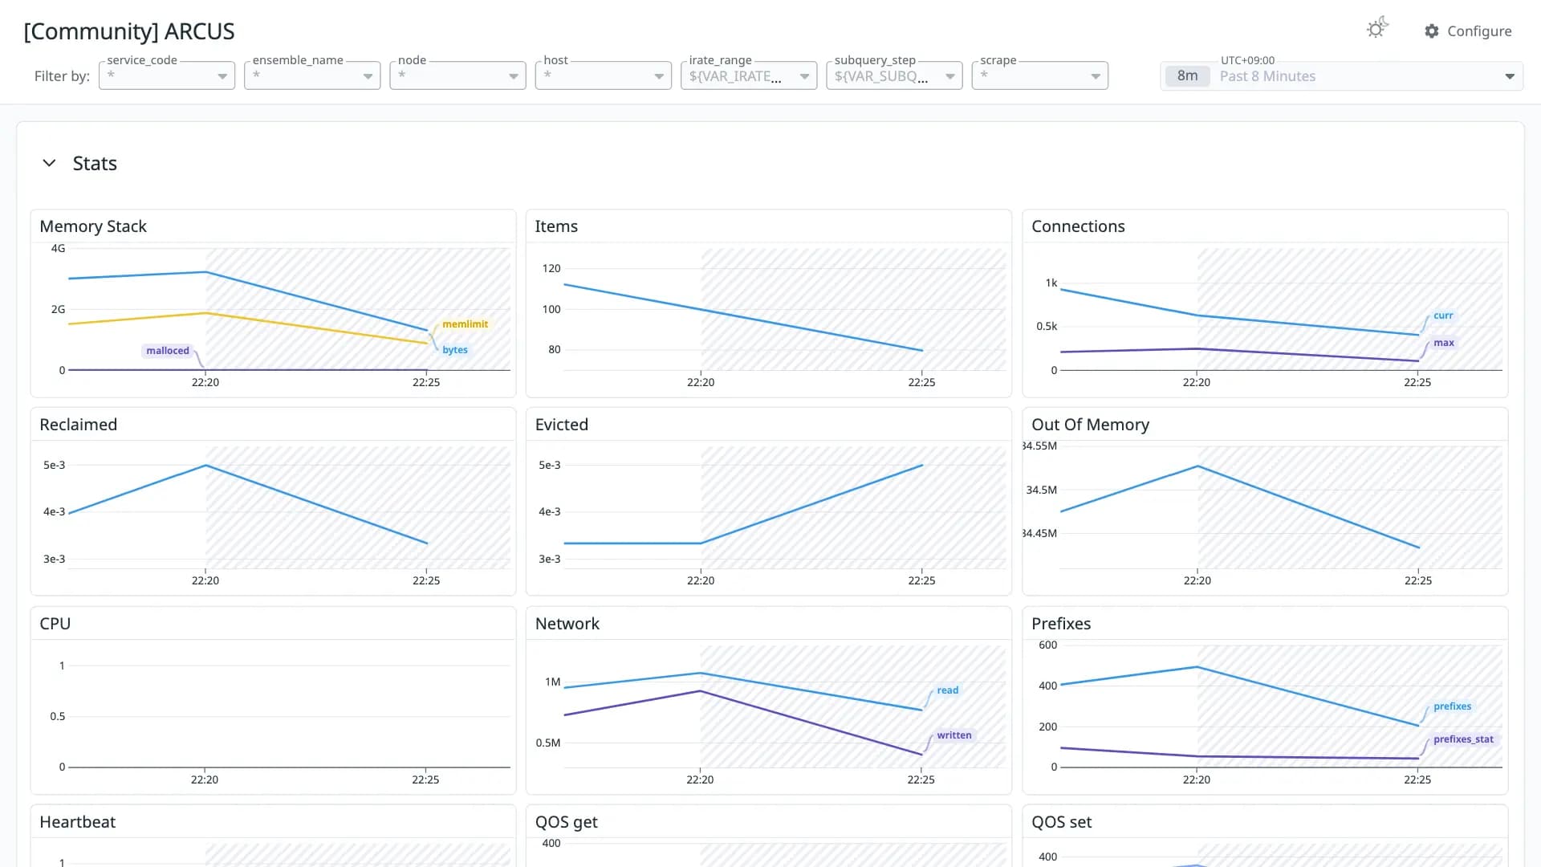Click the Stats section heading

(x=95, y=163)
